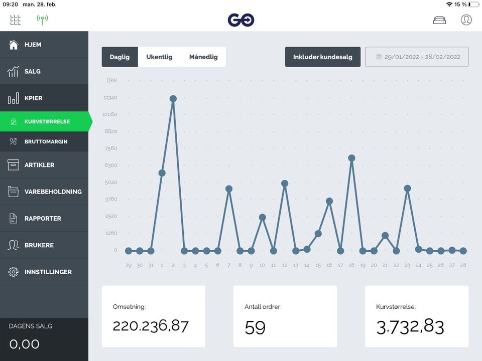Click the battery indicator in status bar
Screen dimensions: 482x361
pyautogui.click(x=473, y=5)
